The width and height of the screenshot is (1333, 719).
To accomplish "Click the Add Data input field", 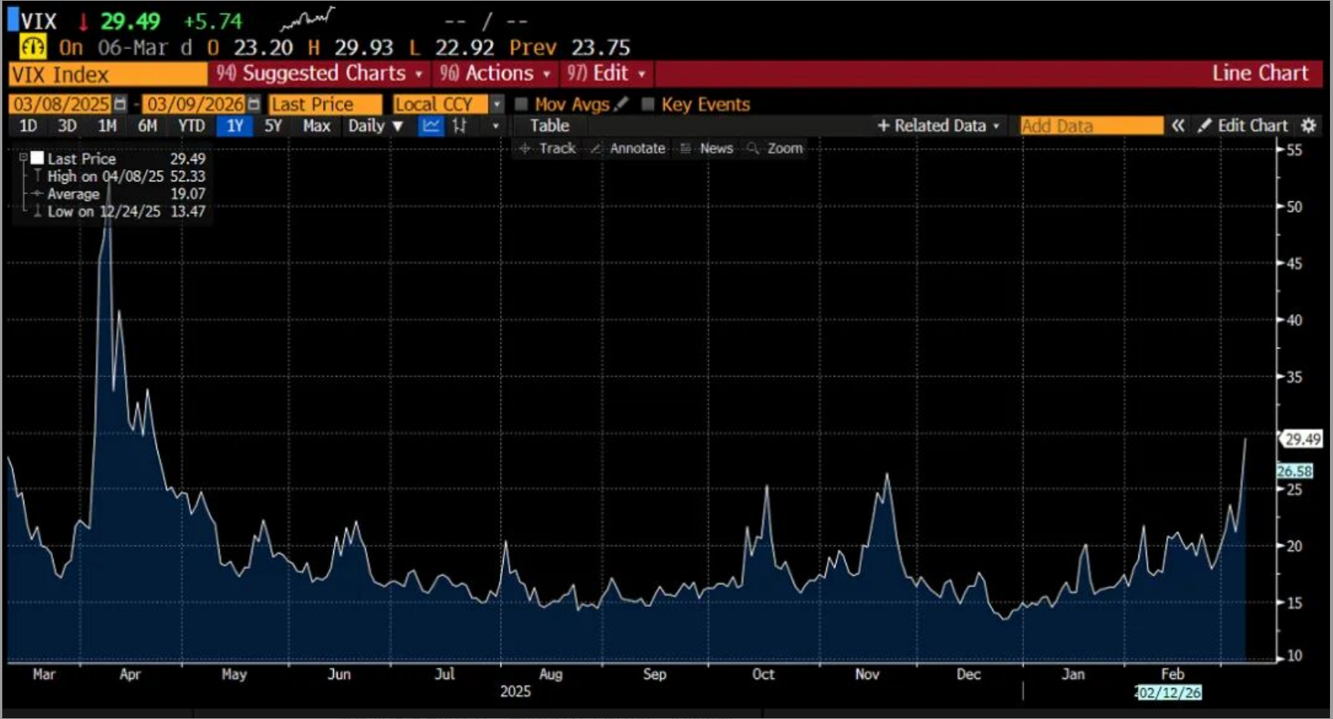I will [x=1091, y=126].
